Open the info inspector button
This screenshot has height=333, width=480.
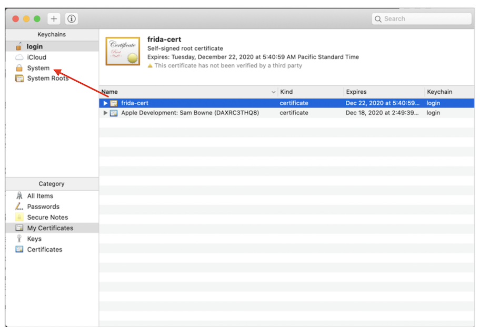[x=72, y=18]
